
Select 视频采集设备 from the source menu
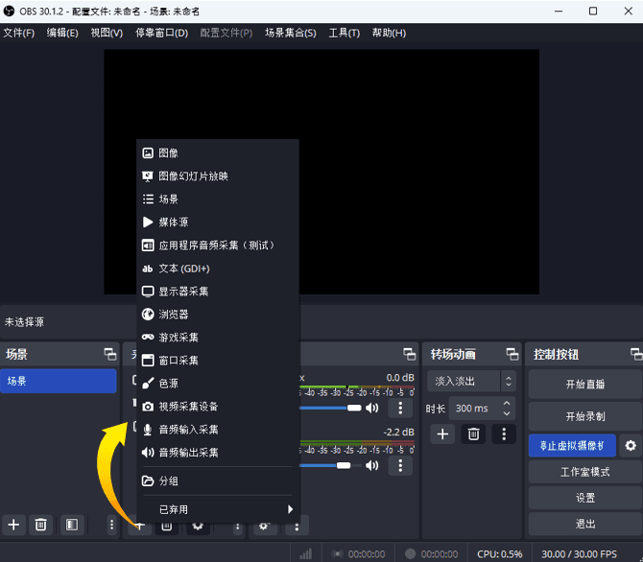(x=188, y=407)
